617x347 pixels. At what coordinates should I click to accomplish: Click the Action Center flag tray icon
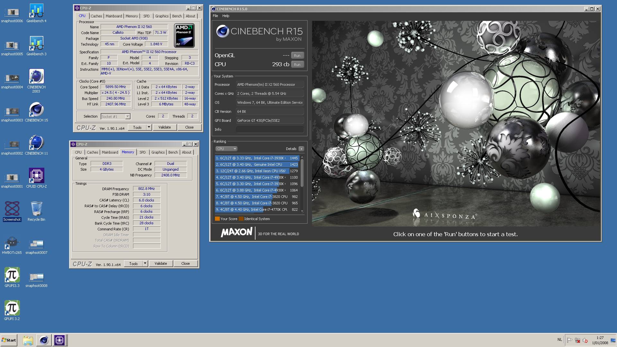pyautogui.click(x=570, y=340)
